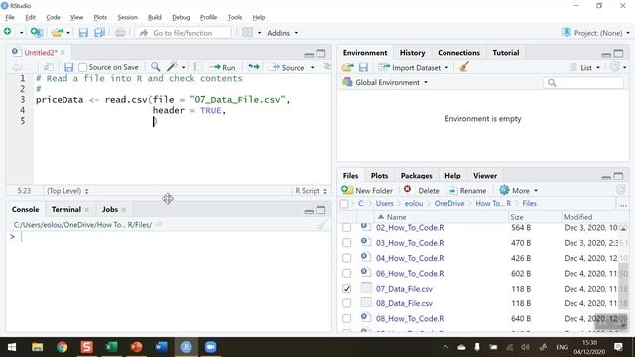This screenshot has height=357, width=635.
Task: Sort files by the Name column header
Action: pyautogui.click(x=396, y=217)
